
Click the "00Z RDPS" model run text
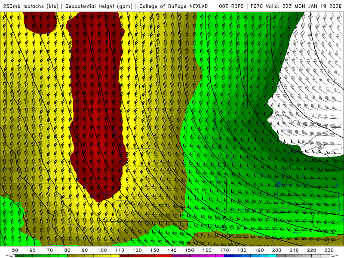tap(231, 6)
